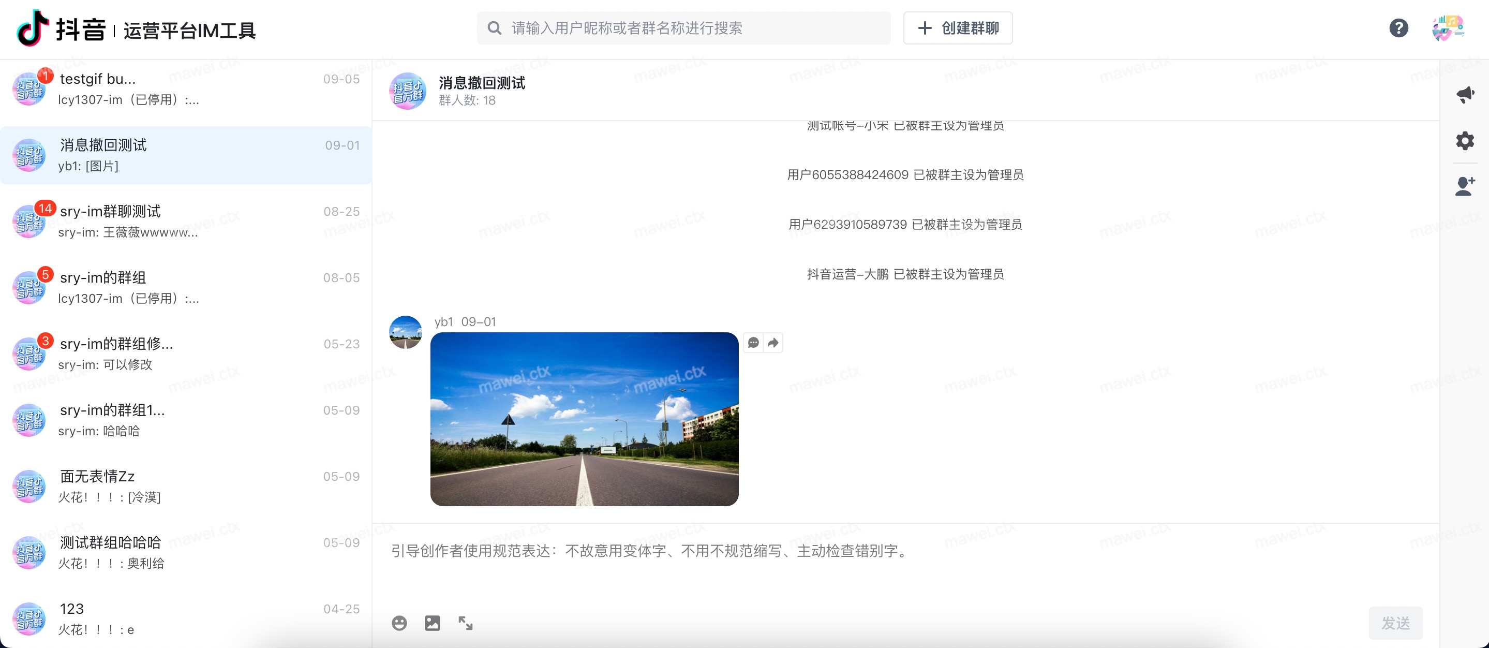Open the emoji picker icon
Image resolution: width=1489 pixels, height=648 pixels.
399,623
